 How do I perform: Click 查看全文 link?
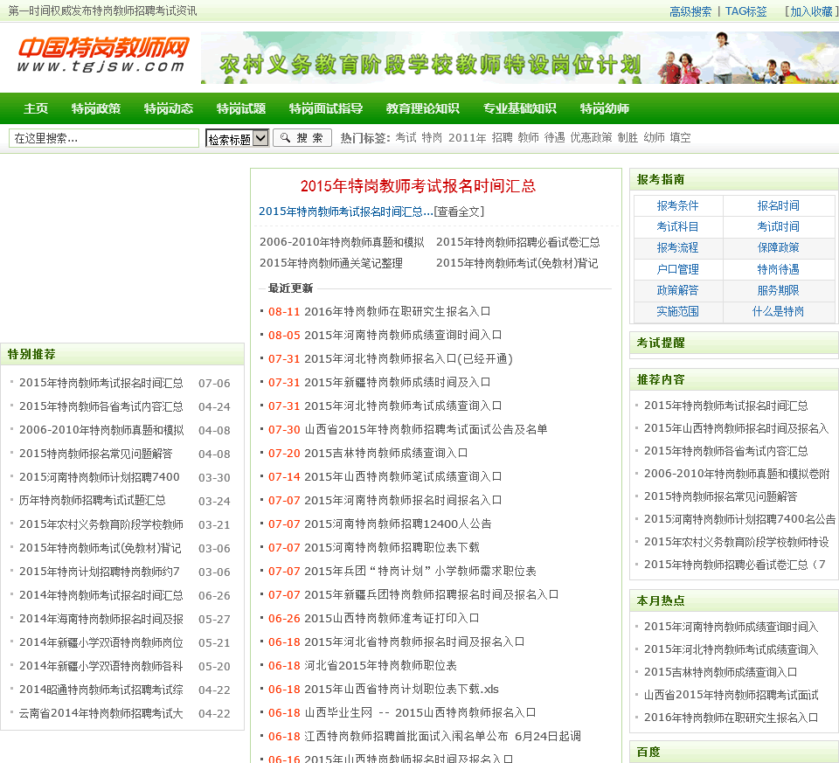tap(459, 212)
